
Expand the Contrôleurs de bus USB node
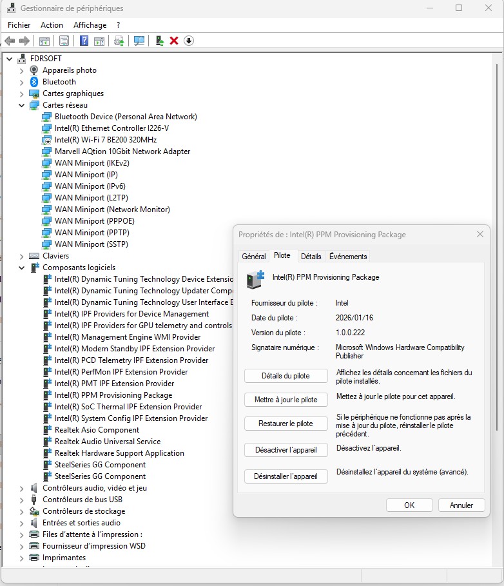[21, 500]
